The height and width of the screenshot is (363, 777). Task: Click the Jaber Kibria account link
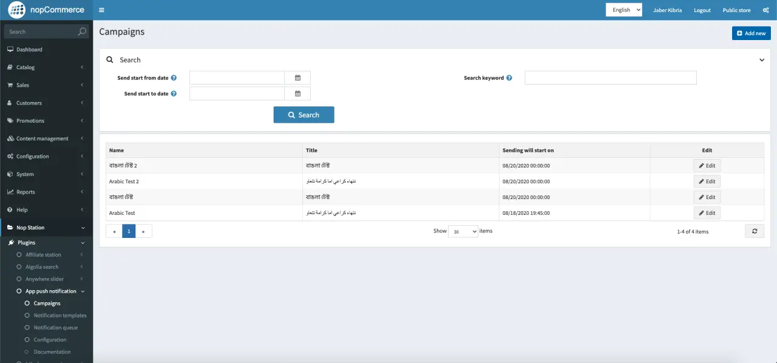pyautogui.click(x=667, y=10)
